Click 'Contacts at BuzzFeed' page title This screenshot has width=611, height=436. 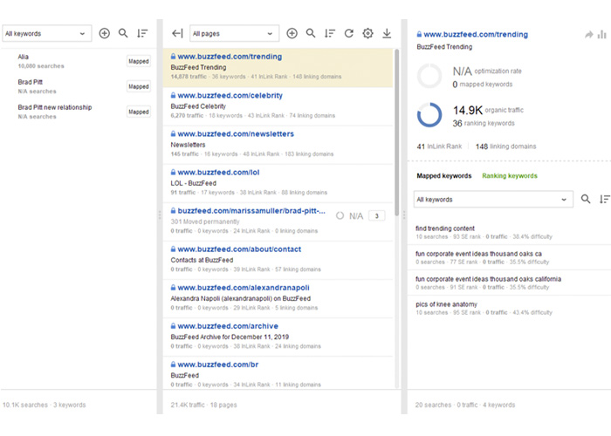(x=202, y=260)
